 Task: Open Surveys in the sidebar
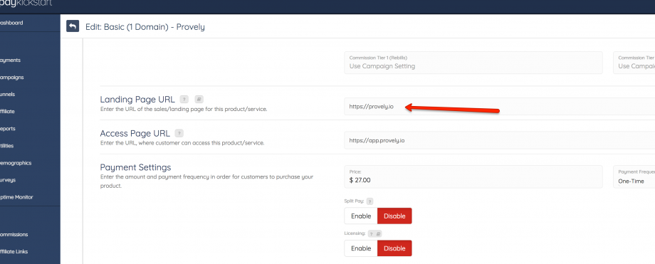click(8, 180)
